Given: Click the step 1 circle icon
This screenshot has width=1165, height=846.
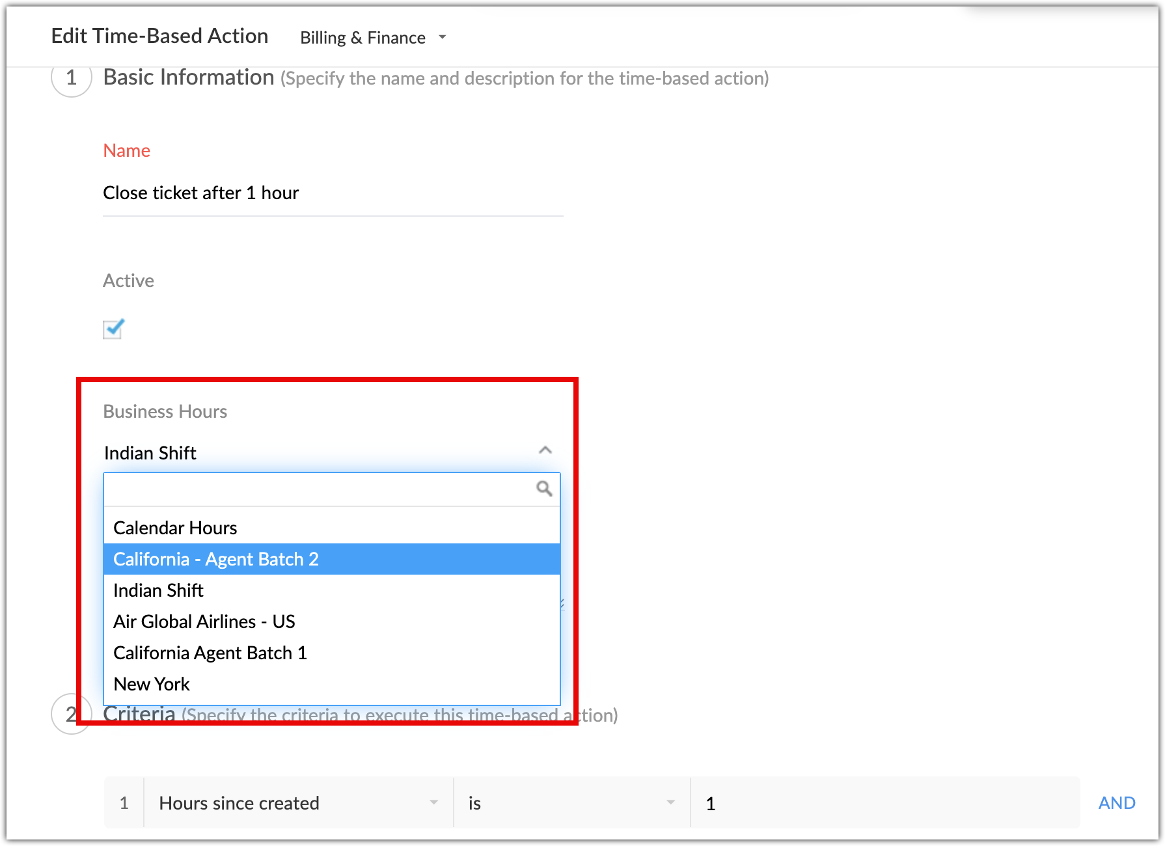Looking at the screenshot, I should tap(72, 78).
